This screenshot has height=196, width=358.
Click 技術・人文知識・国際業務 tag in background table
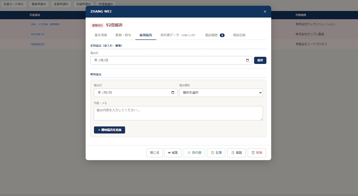45,24
